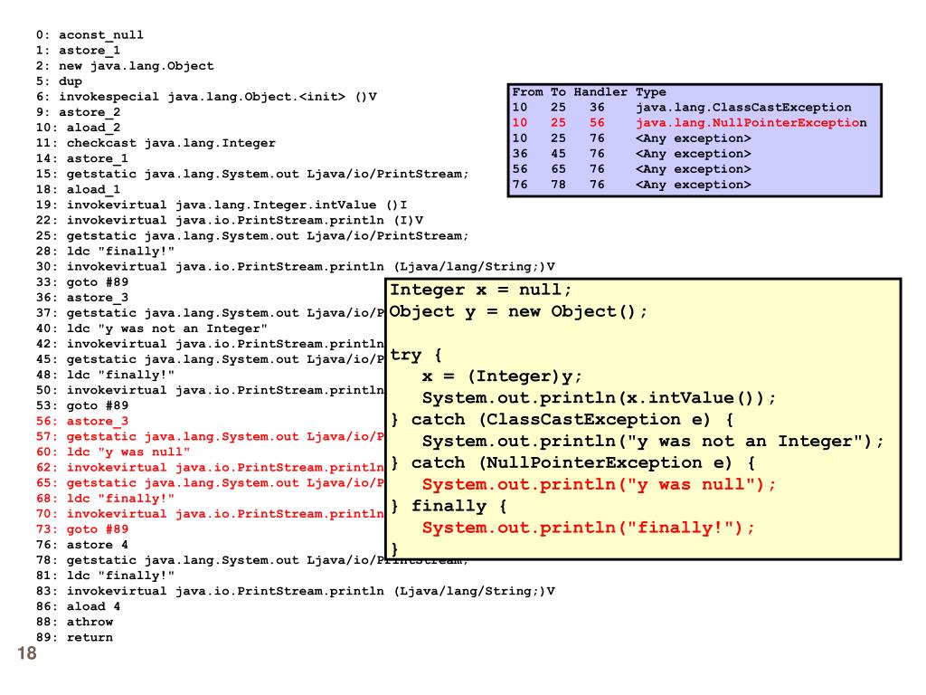The width and height of the screenshot is (926, 695).
Task: Select red 'java.lang.NullPointerException' table entry
Action: coord(751,122)
